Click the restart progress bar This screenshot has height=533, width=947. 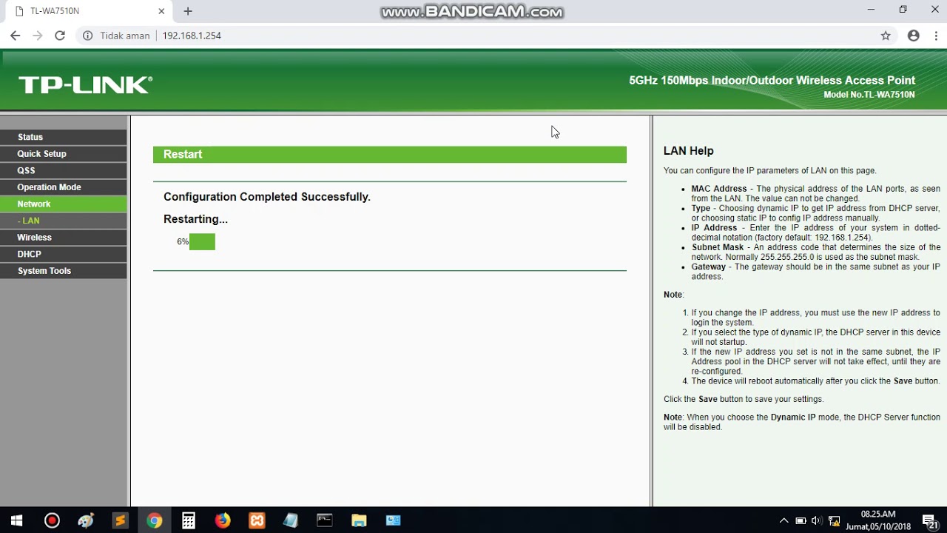click(x=202, y=242)
